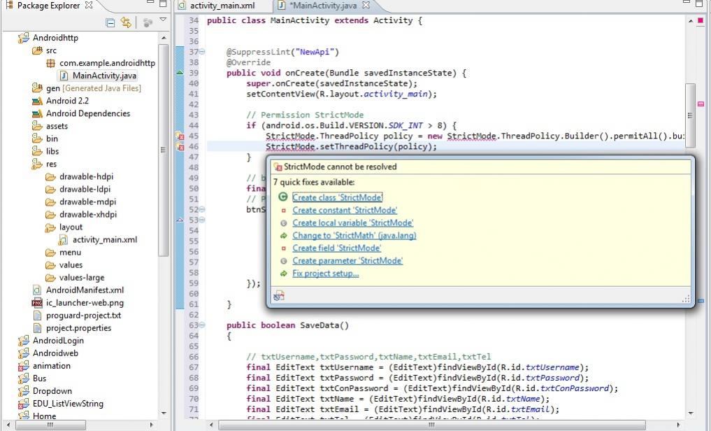Select the *MainActivity.java editor tab
The width and height of the screenshot is (711, 431).
click(x=323, y=6)
